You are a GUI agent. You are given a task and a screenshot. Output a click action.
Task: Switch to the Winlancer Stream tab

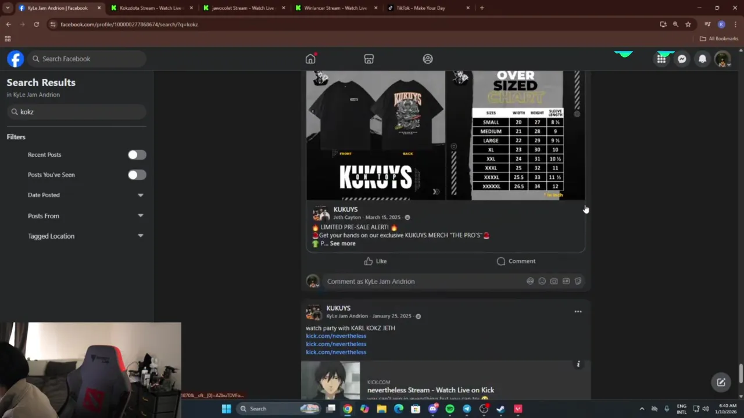click(336, 8)
